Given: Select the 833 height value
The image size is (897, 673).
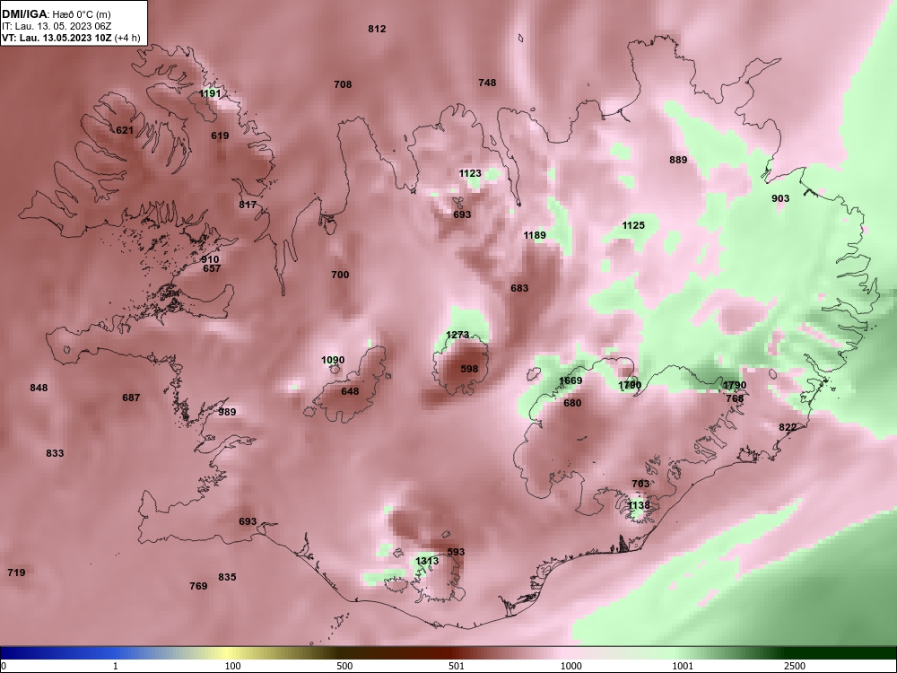Looking at the screenshot, I should [55, 453].
